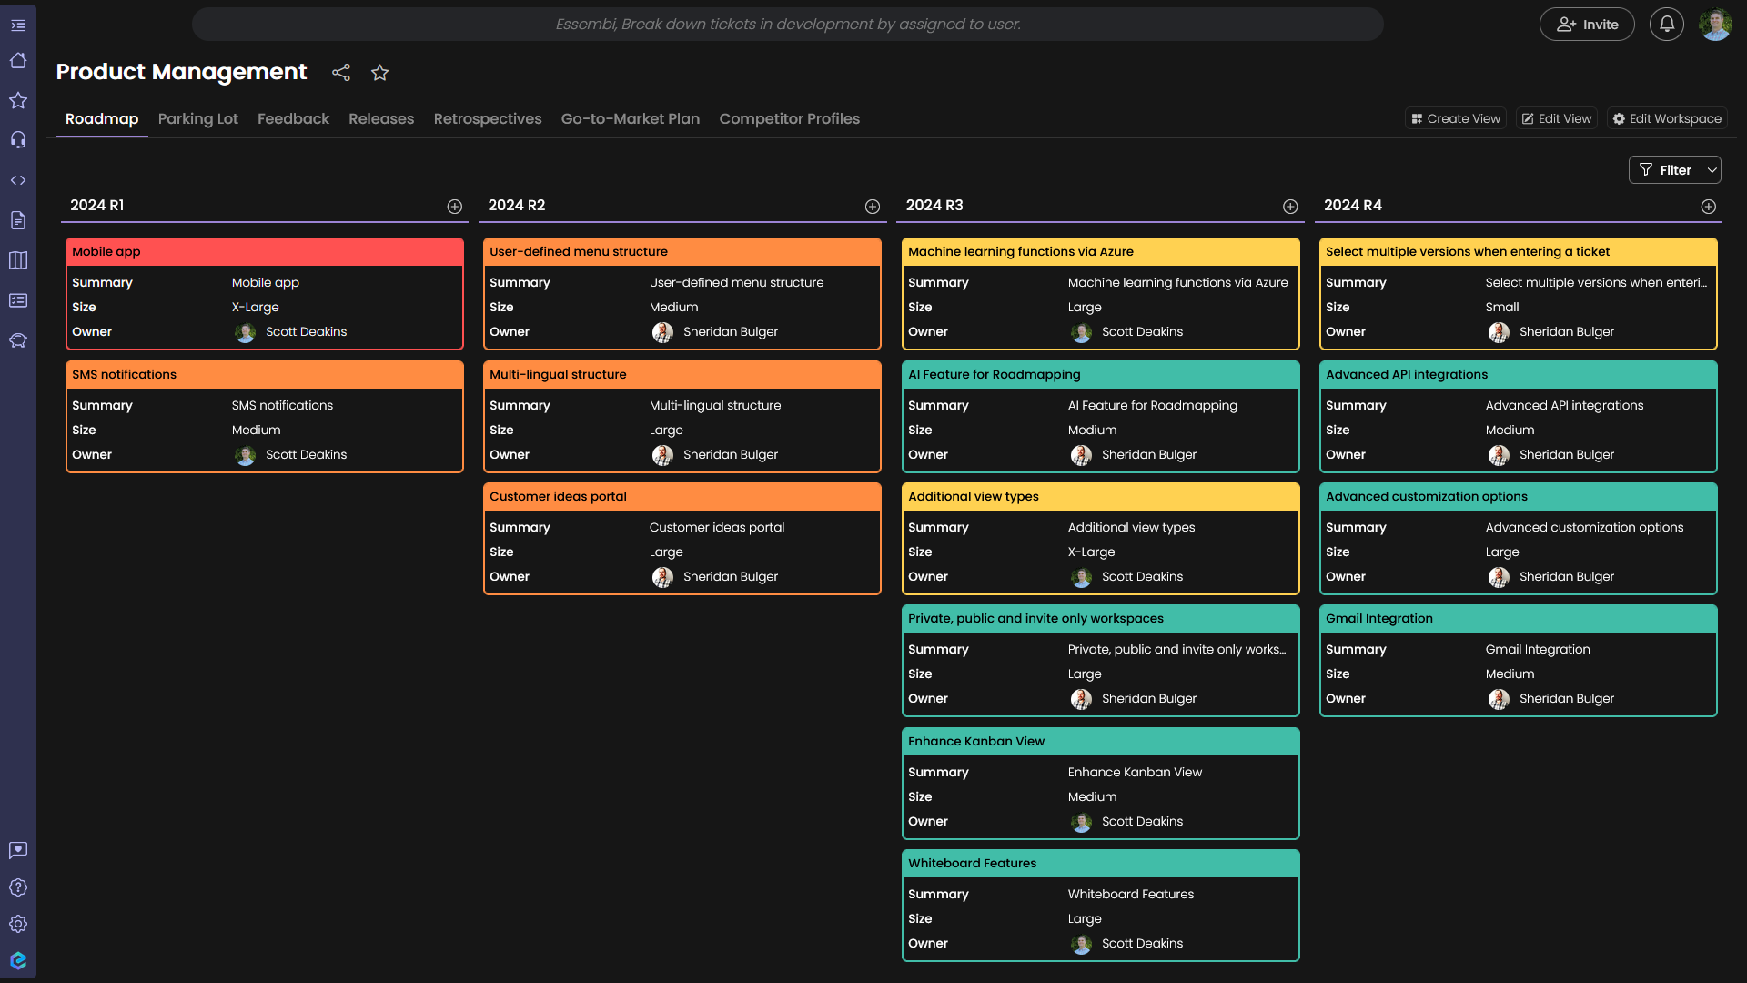Click the Filter button

point(1665,170)
